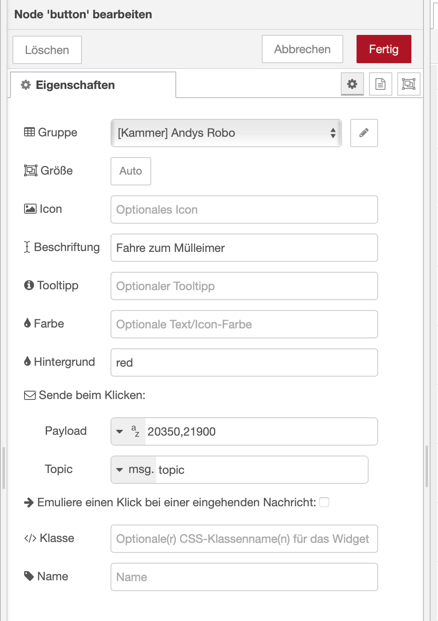Focus the Beschriftung text field
This screenshot has height=621, width=438.
pyautogui.click(x=244, y=248)
